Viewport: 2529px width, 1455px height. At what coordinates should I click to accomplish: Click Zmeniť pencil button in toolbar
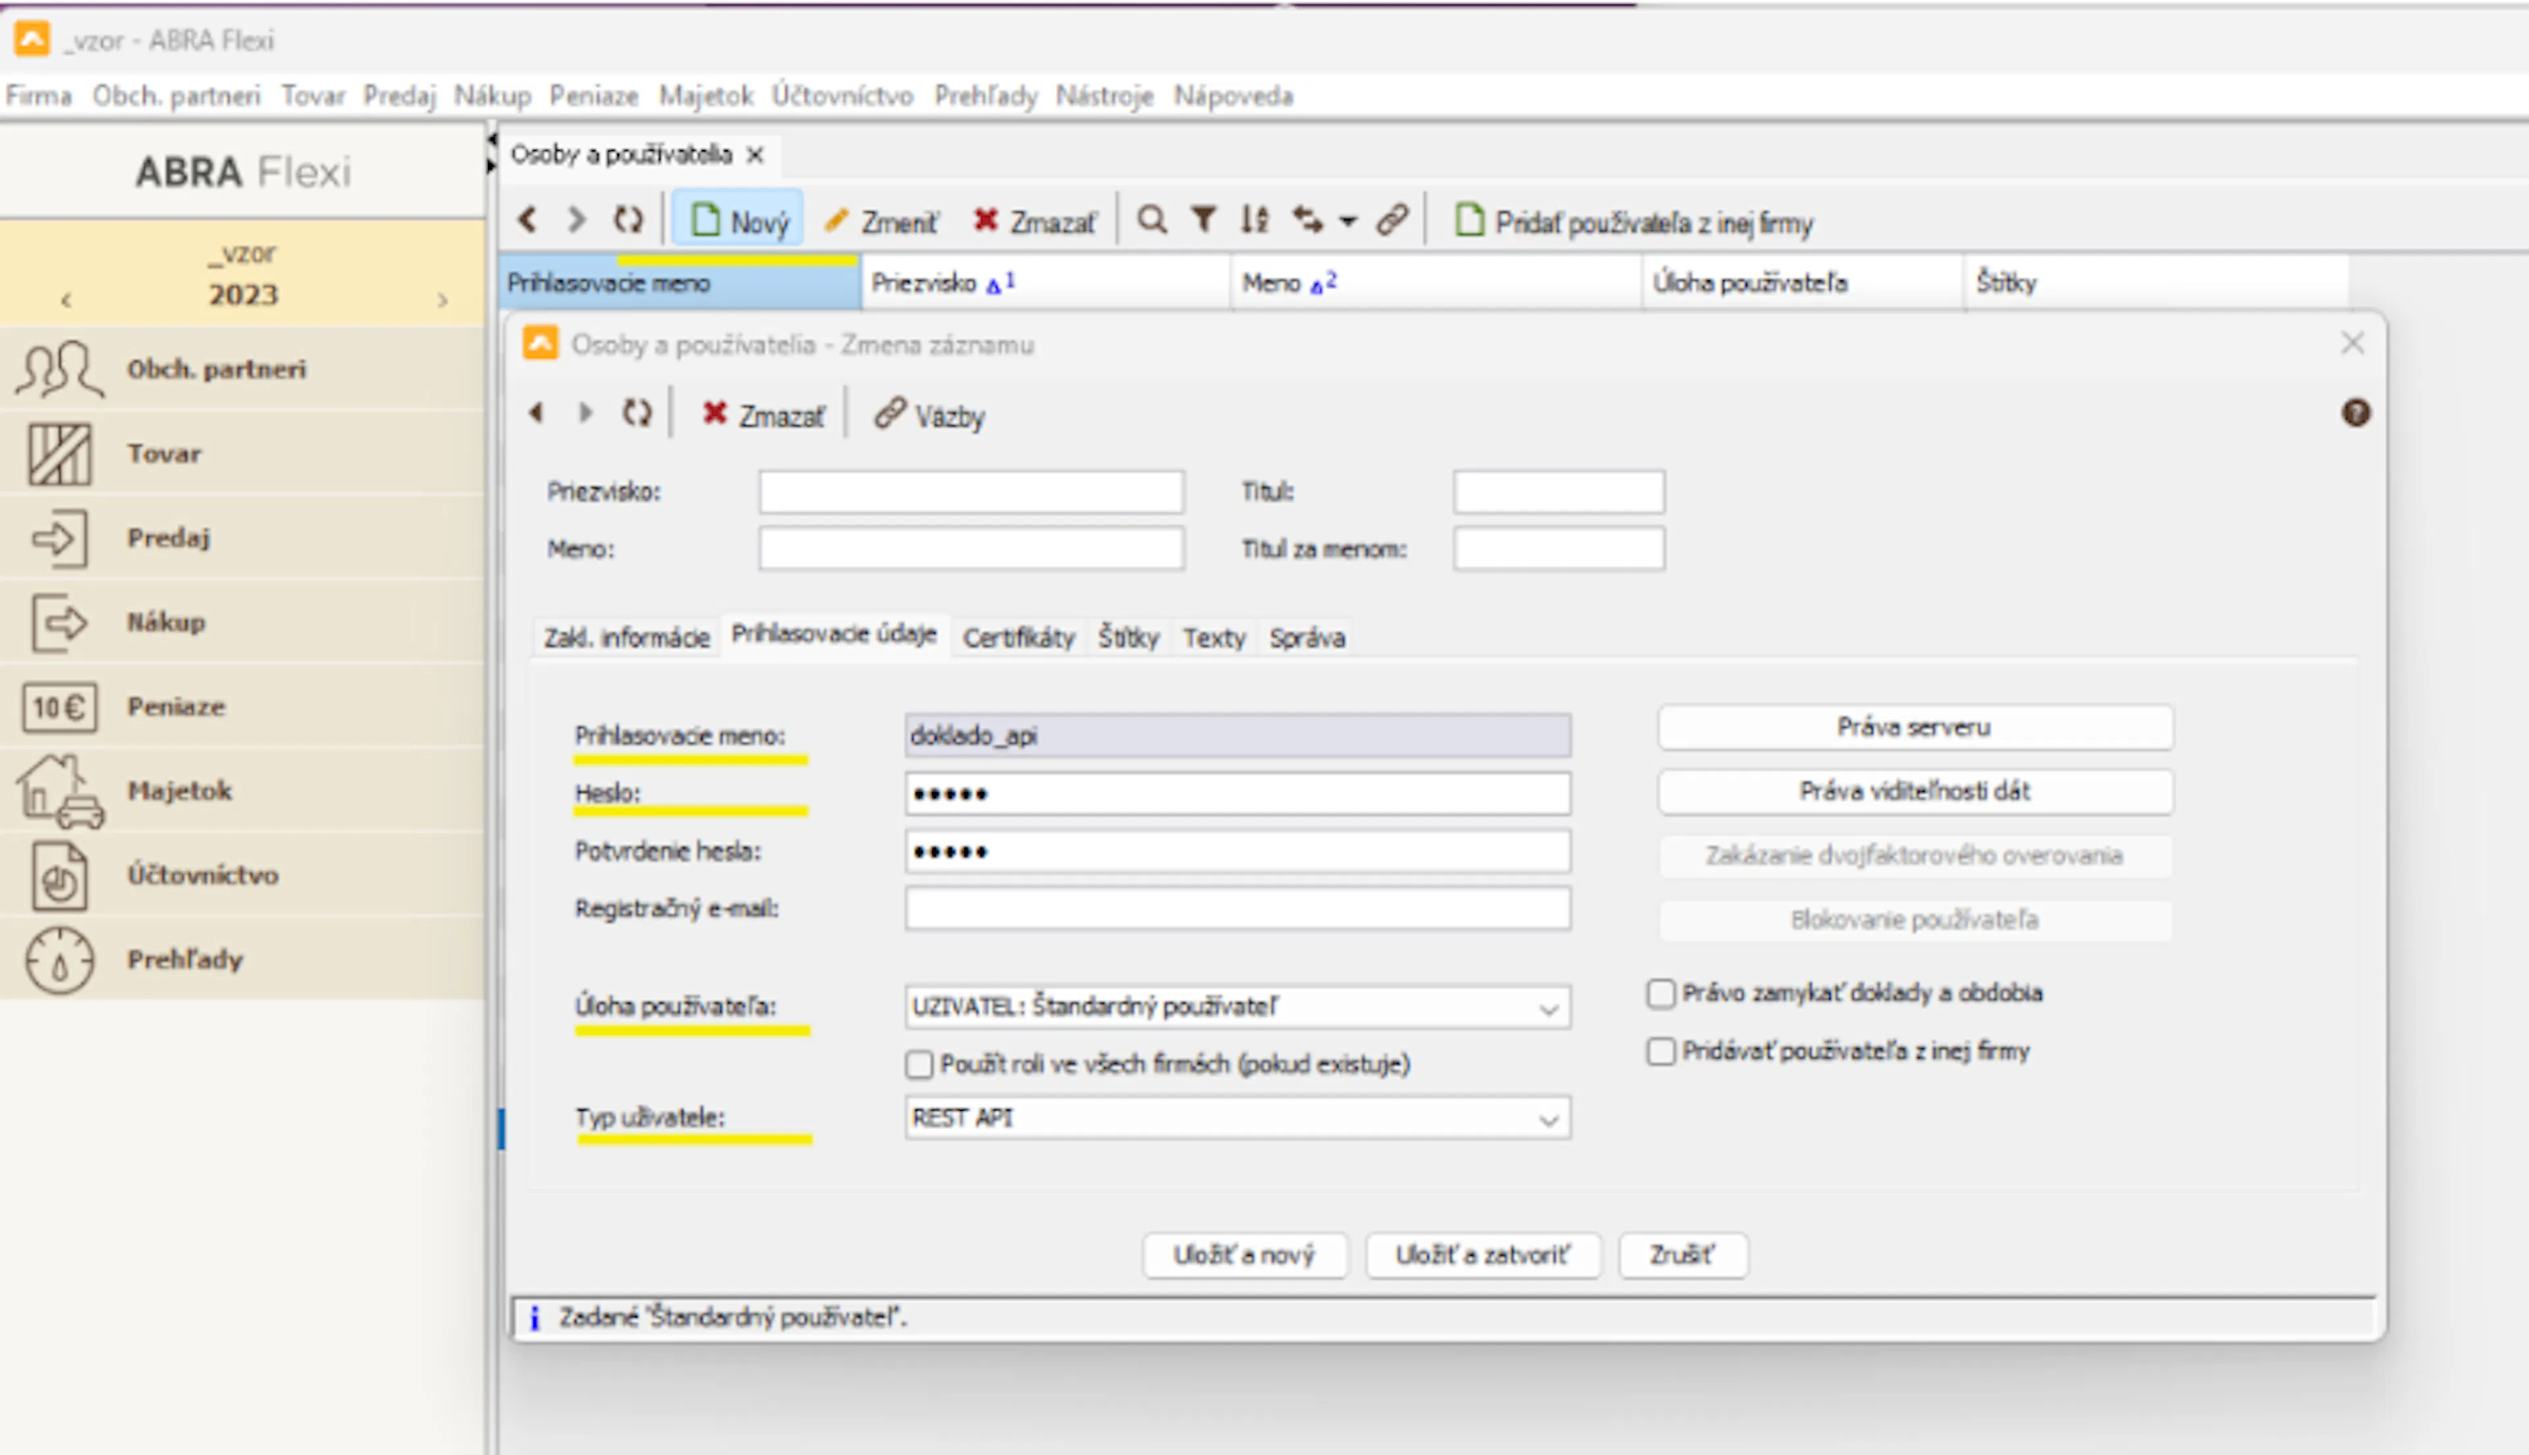(882, 221)
